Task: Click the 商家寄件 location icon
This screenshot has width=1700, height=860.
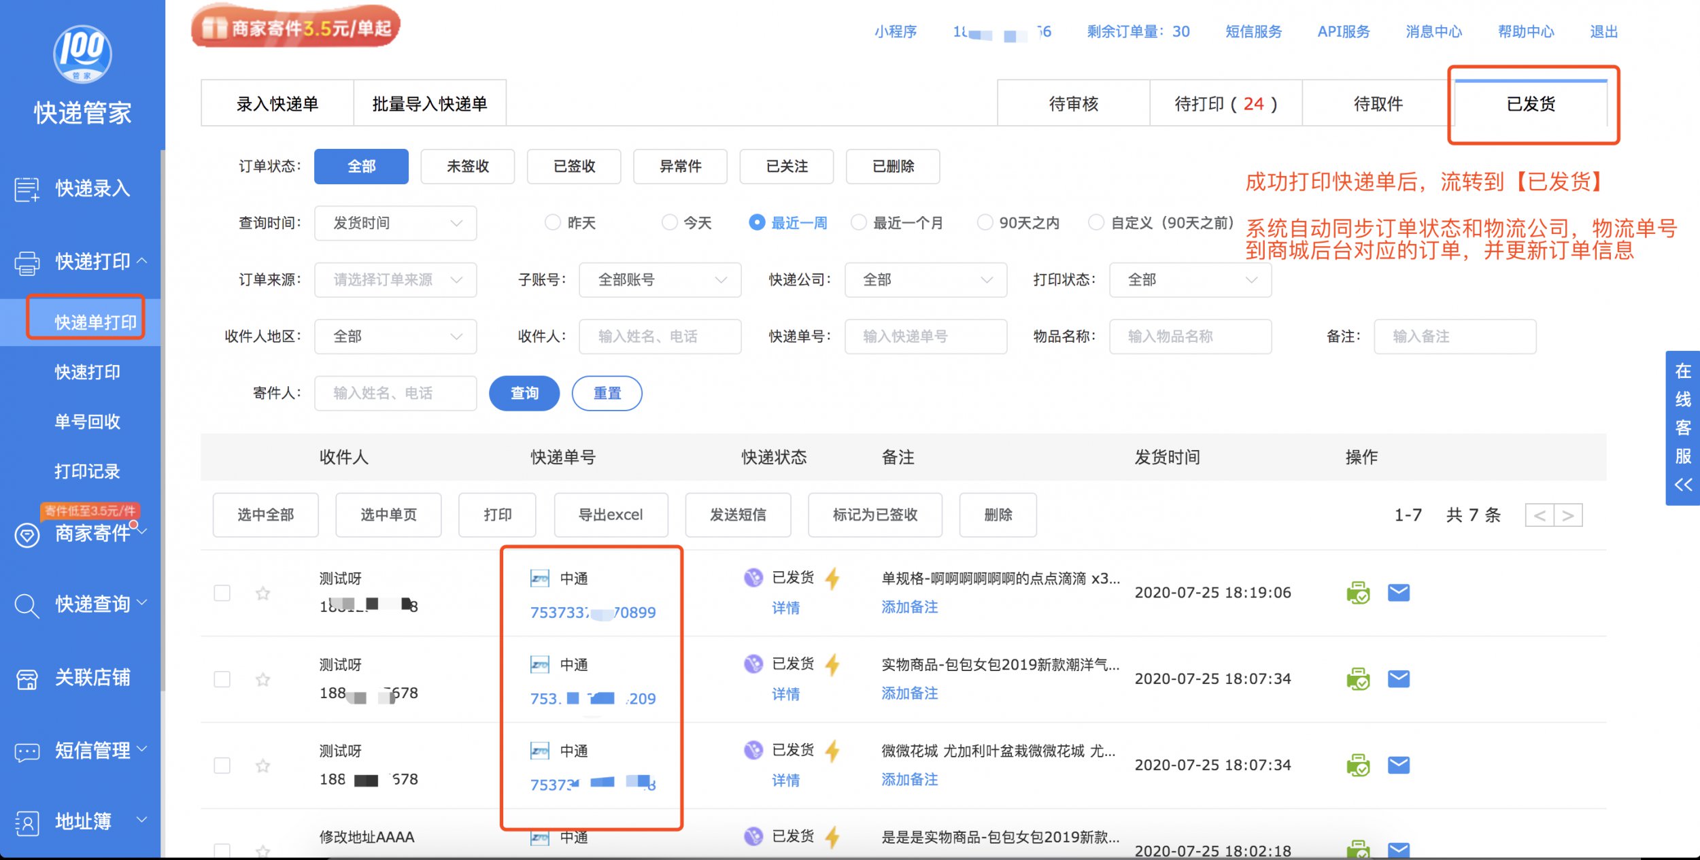Action: click(x=27, y=535)
